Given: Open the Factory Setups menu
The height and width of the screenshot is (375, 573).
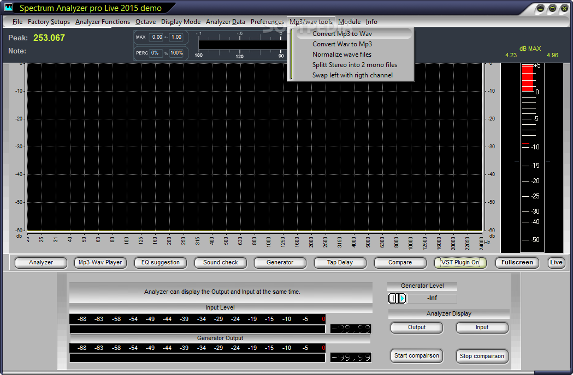Looking at the screenshot, I should (49, 22).
